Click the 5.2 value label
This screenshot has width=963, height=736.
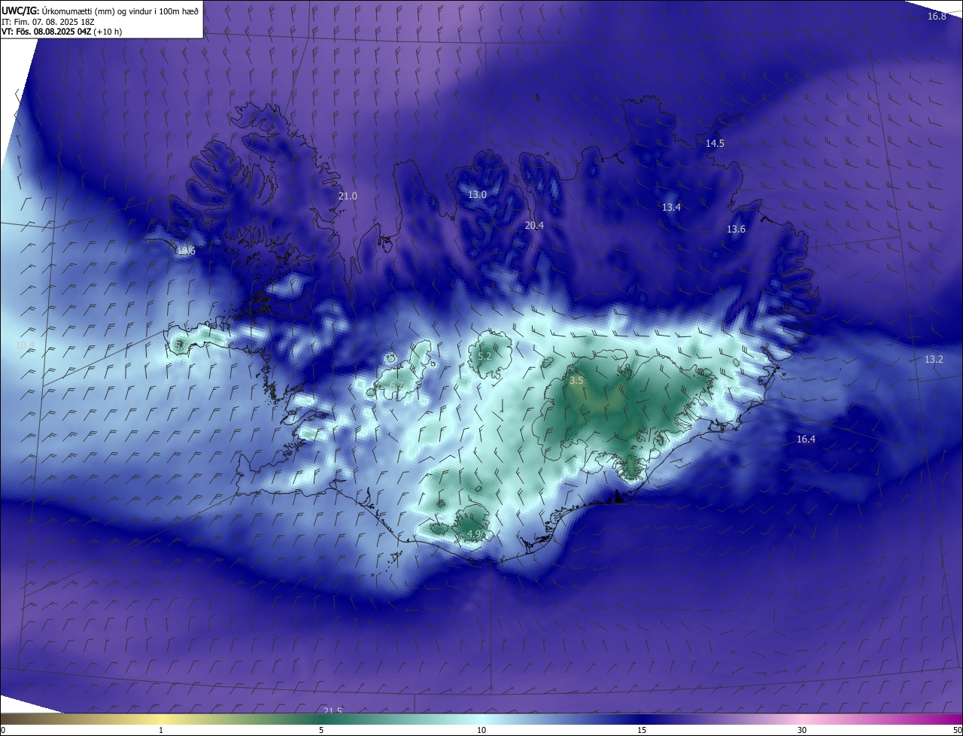[x=485, y=356]
